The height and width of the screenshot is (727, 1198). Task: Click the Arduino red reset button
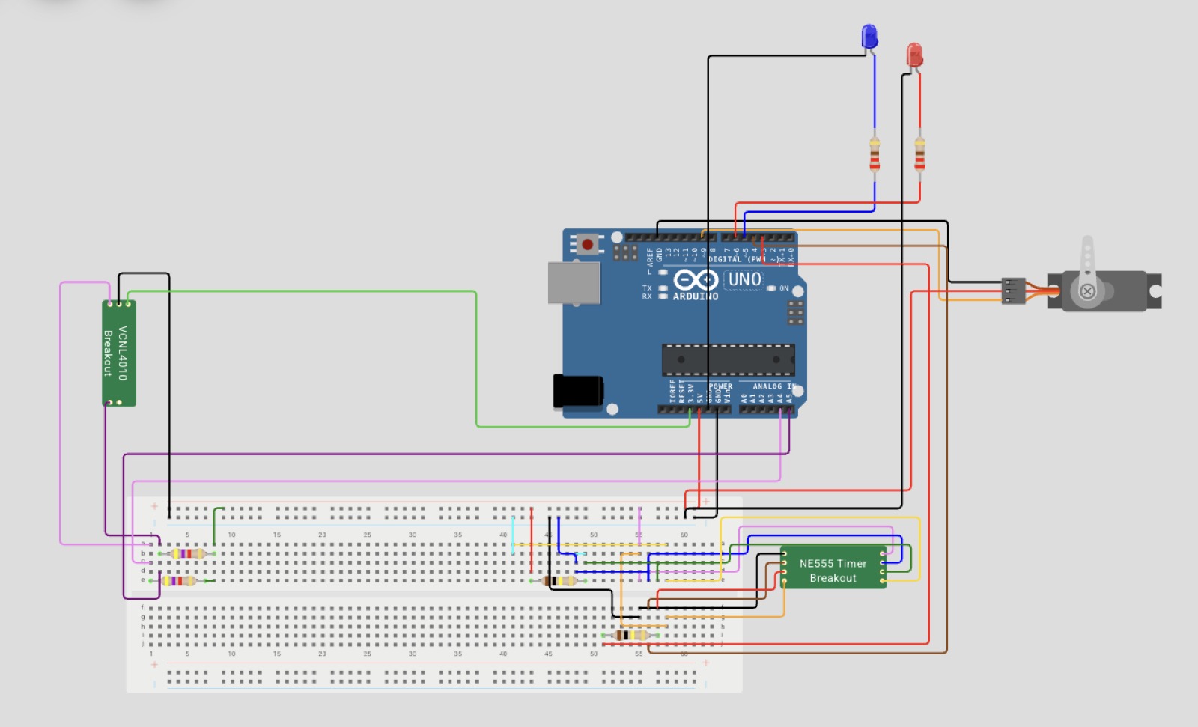588,244
